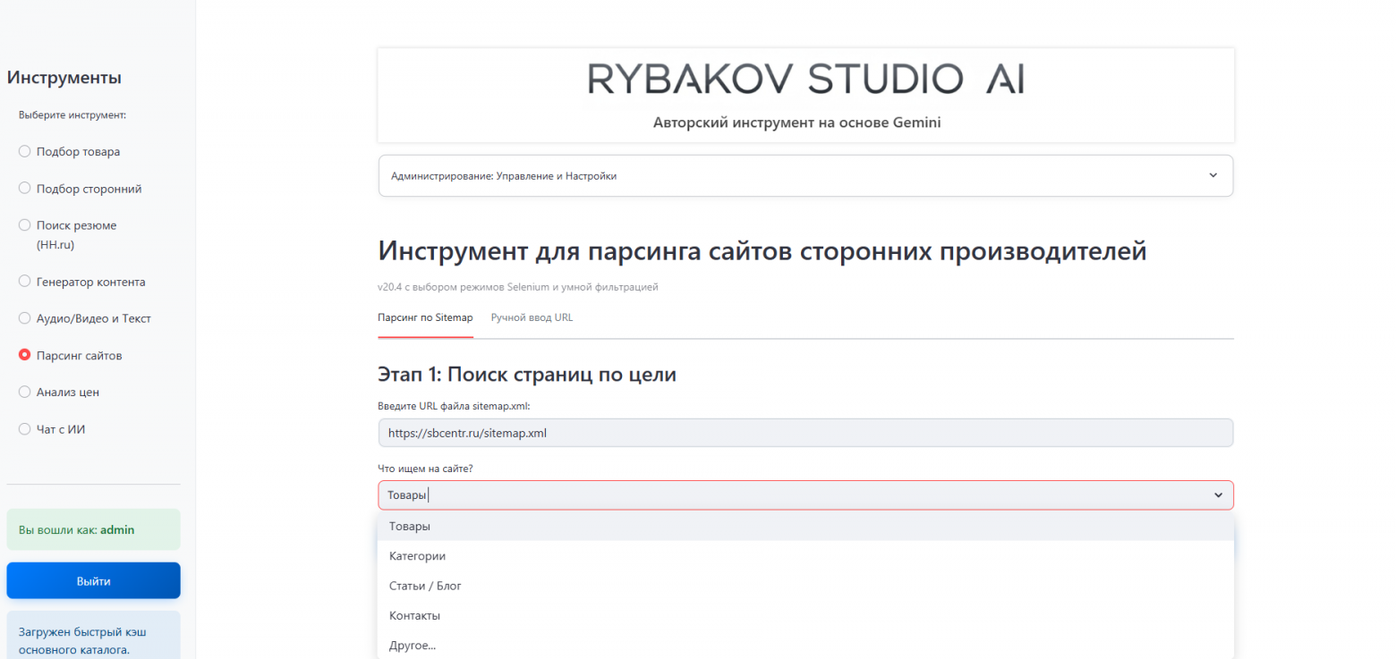Choose the Подбор сторонний tool option

25,189
